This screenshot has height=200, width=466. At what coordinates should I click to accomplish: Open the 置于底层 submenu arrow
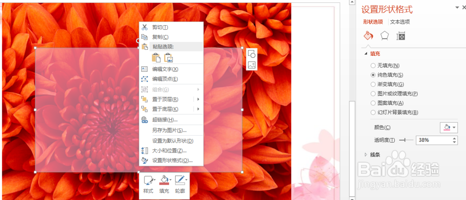point(198,109)
